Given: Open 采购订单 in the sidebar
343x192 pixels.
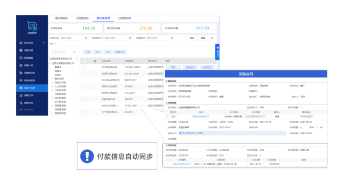Looking at the screenshot, I should tap(28, 95).
